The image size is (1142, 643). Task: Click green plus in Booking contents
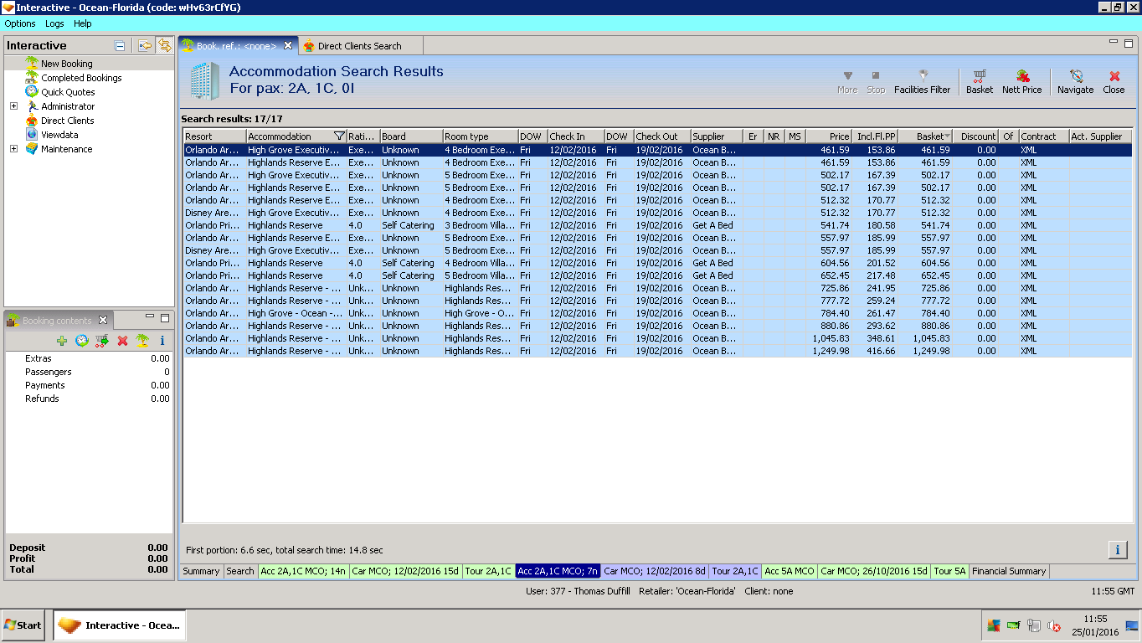[x=62, y=341]
